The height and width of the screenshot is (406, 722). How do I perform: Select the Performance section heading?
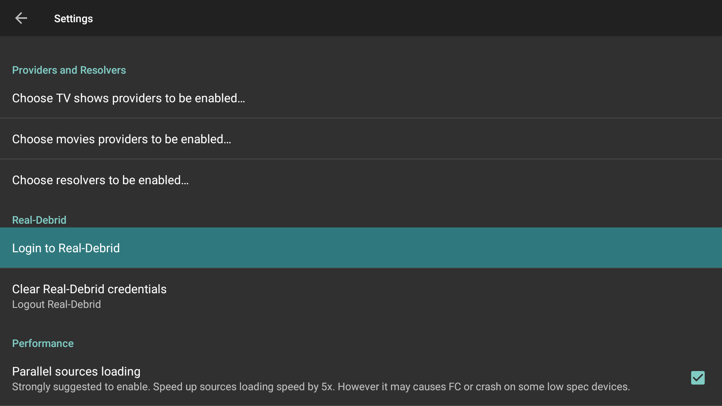pyautogui.click(x=43, y=343)
